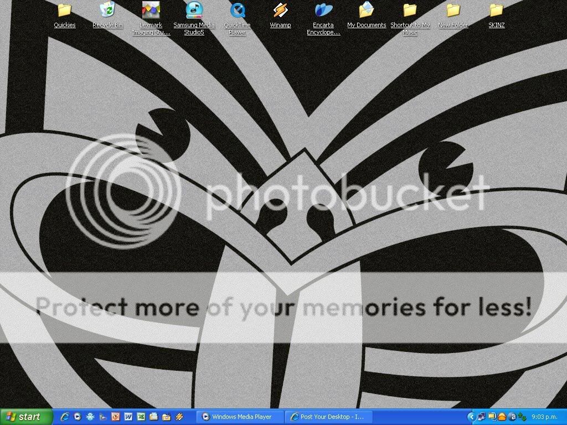Open Lexmark Imaging Studio icon
567x425 pixels.
click(151, 11)
